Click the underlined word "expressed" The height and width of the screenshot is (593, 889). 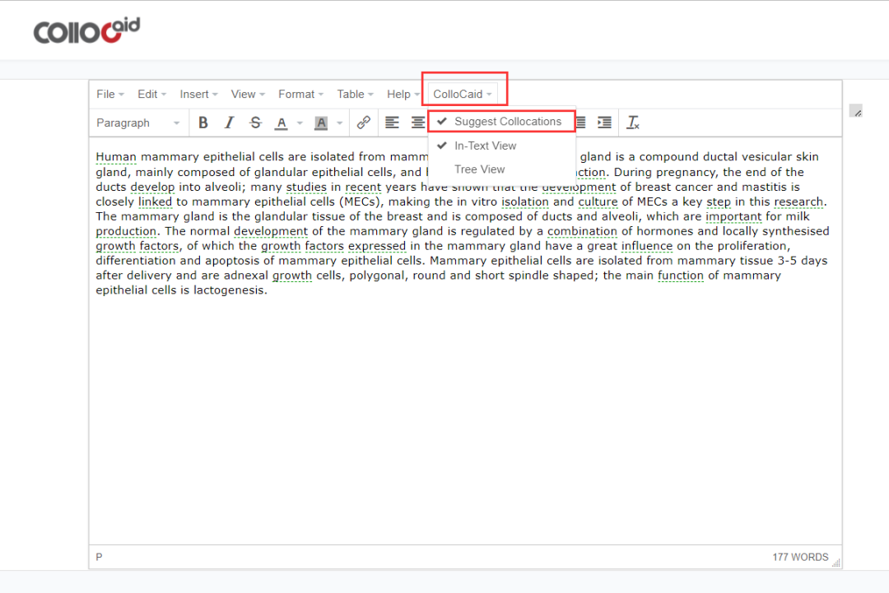click(377, 247)
